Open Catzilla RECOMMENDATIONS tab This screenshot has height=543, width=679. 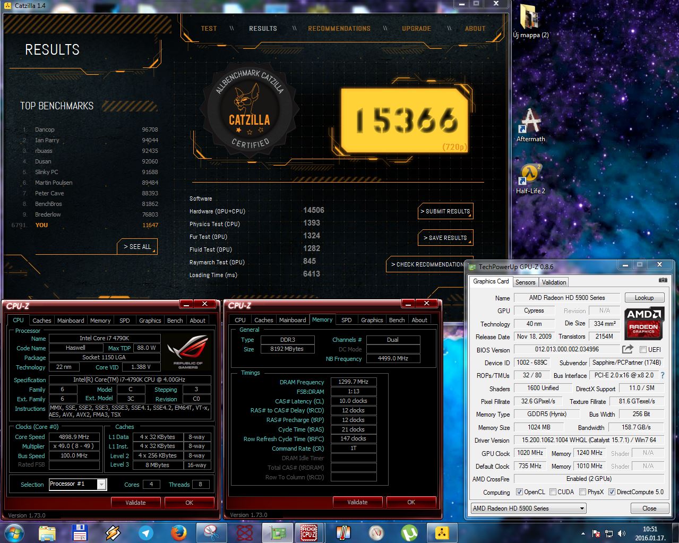(x=339, y=29)
